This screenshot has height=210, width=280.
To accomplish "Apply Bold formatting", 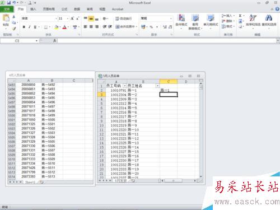I will tap(24, 27).
